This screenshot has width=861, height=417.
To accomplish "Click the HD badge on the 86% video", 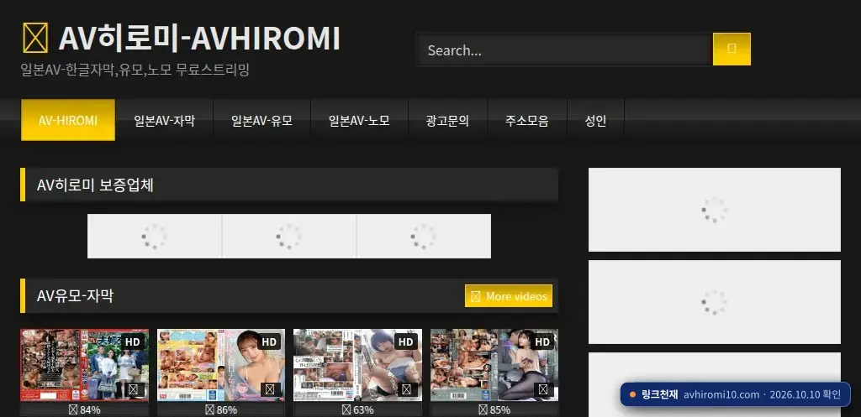I will click(269, 342).
